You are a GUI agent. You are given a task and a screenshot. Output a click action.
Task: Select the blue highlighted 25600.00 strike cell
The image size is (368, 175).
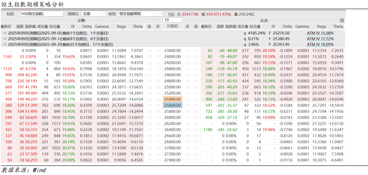point(172,105)
